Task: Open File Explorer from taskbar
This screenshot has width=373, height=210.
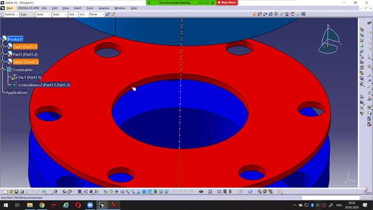Action: click(x=30, y=205)
